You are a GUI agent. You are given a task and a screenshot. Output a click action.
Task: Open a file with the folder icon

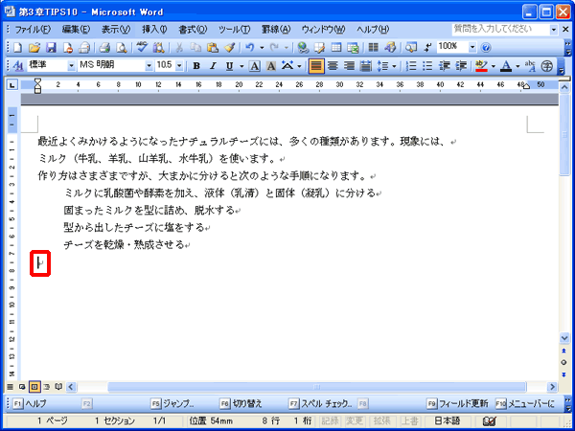pos(34,47)
